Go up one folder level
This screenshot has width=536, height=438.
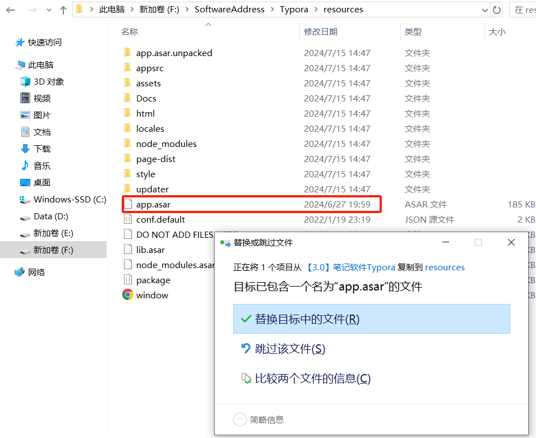click(63, 10)
